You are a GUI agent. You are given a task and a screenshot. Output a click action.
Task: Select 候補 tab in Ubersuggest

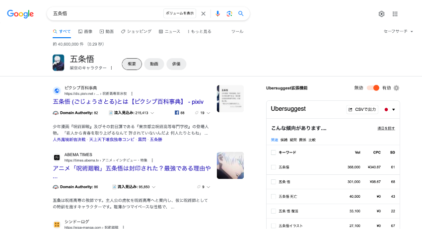284,140
